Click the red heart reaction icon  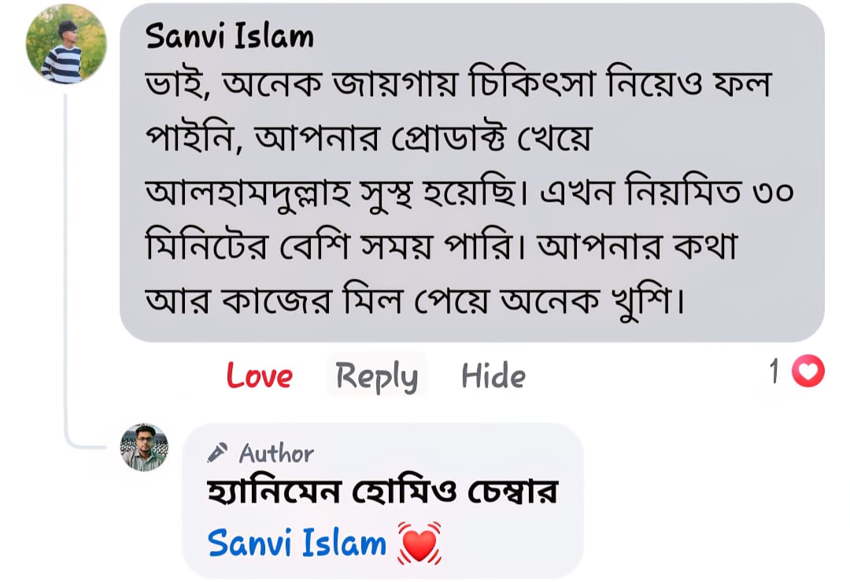click(807, 372)
